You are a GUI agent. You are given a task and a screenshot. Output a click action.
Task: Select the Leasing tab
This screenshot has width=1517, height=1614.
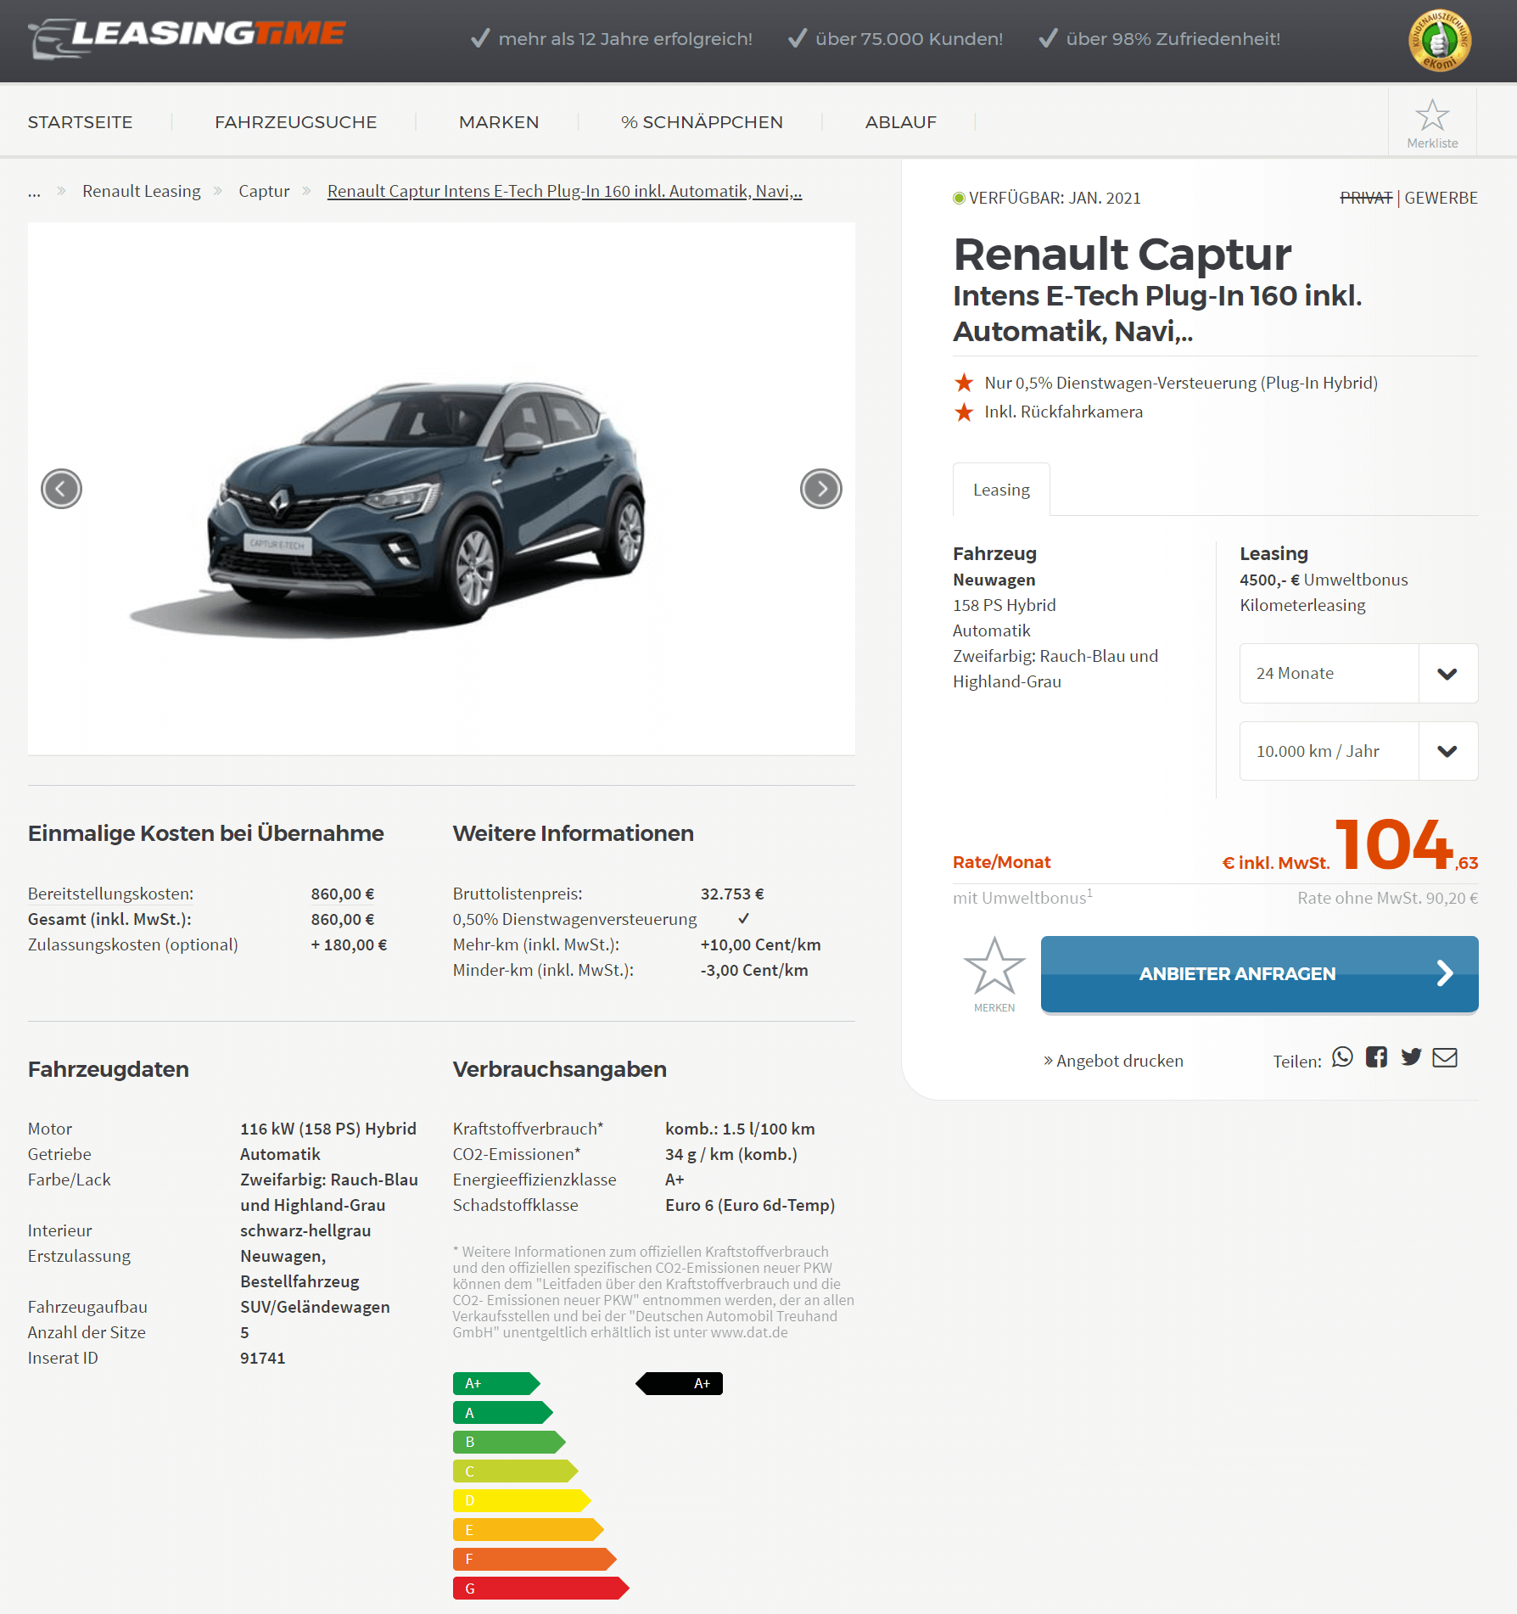1001,490
